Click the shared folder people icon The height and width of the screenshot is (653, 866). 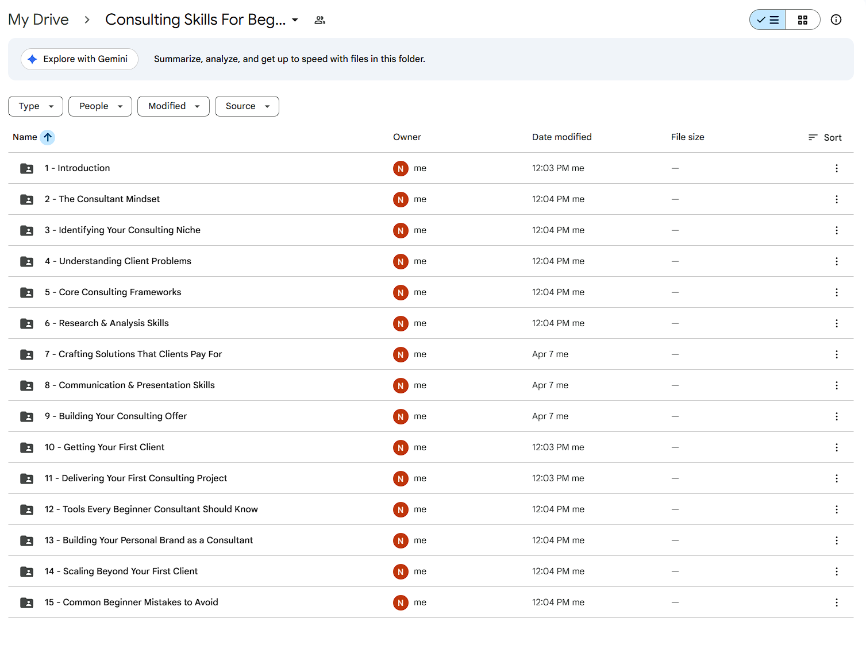point(320,20)
